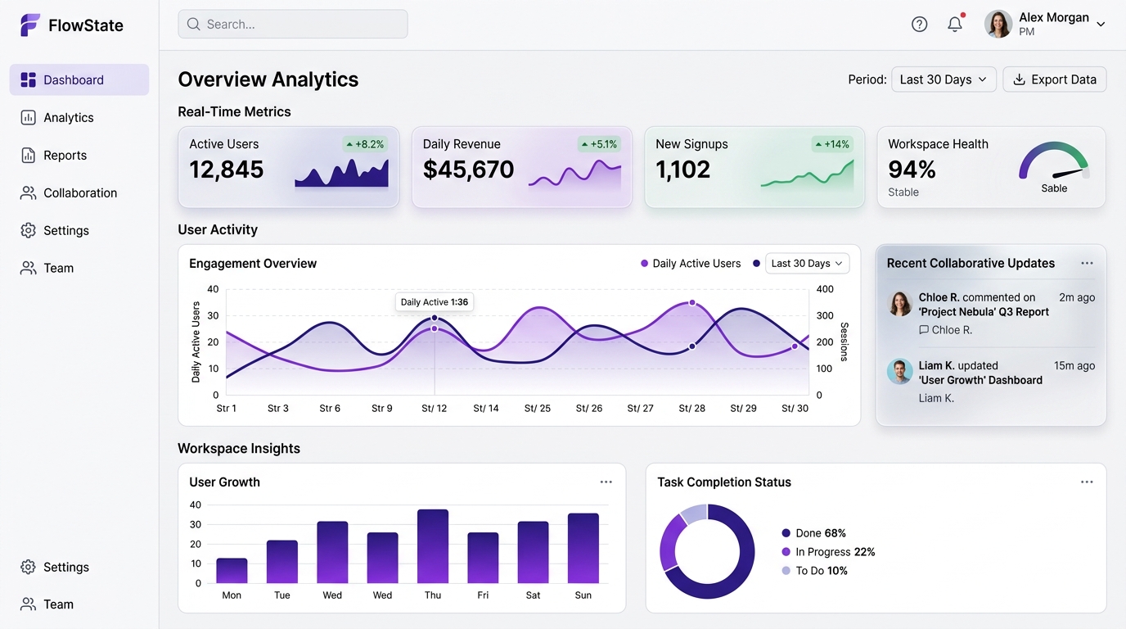Image resolution: width=1126 pixels, height=629 pixels.
Task: Click the +5.1% Daily Revenue badge
Action: point(599,144)
